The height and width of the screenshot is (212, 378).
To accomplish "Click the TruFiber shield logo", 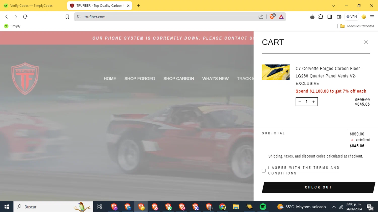I will [x=25, y=78].
